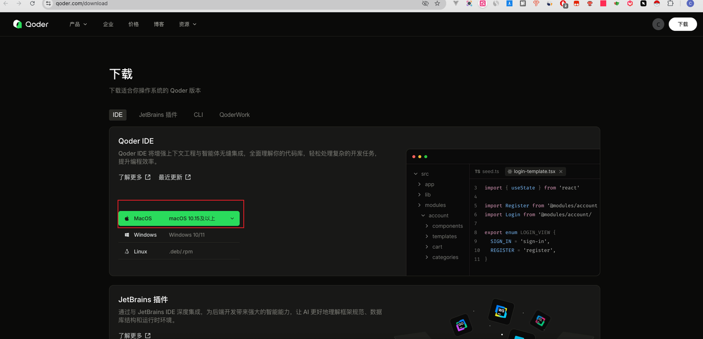
Task: Click the browser forward arrow
Action: tap(19, 3)
